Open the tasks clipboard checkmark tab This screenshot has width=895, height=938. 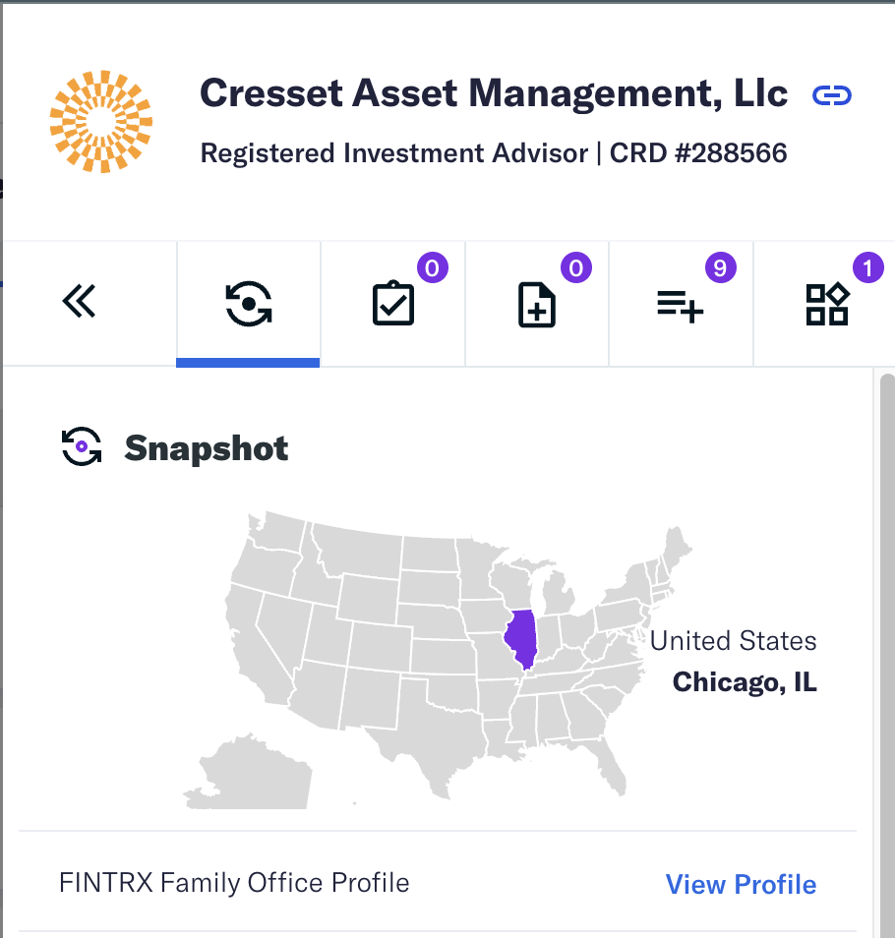(x=393, y=303)
